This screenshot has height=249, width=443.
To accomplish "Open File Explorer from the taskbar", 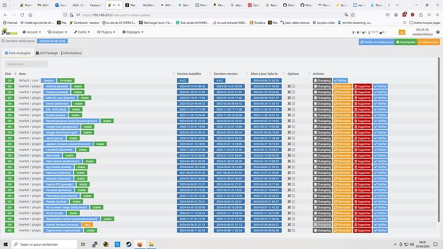I will pyautogui.click(x=151, y=245).
